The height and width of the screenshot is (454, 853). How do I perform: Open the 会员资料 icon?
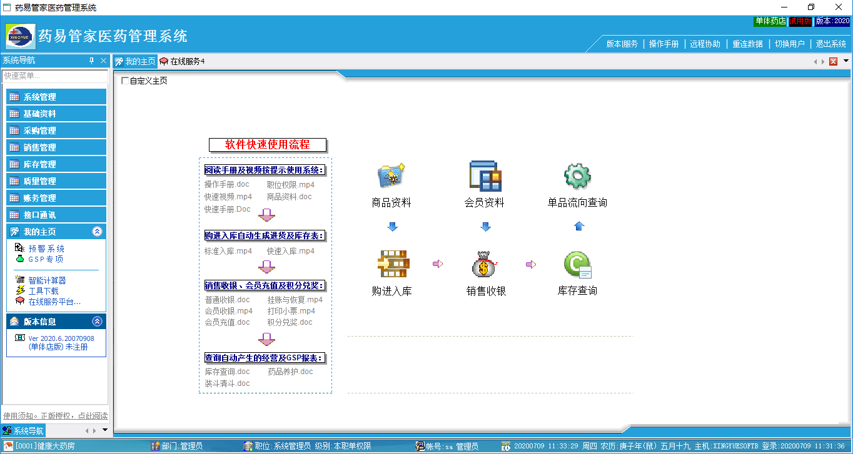pyautogui.click(x=485, y=175)
